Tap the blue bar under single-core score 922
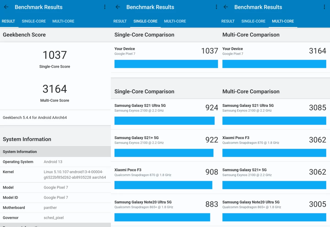The height and width of the screenshot is (227, 330). 164,153
